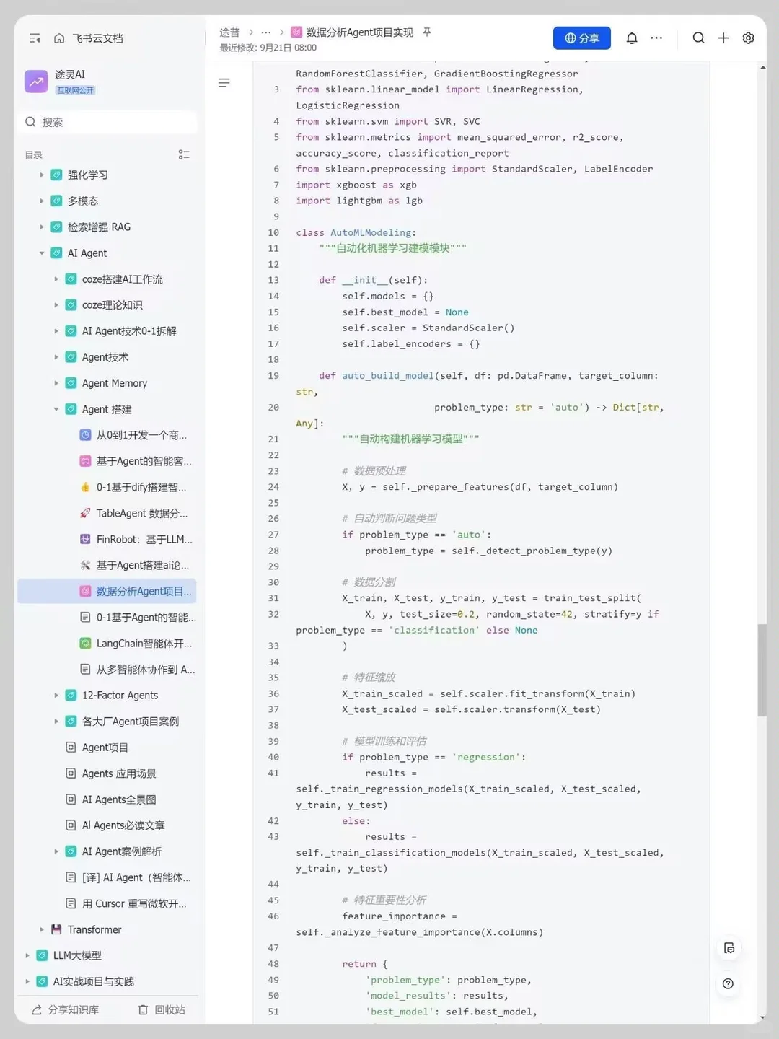Open the Agent项目 document

(x=107, y=748)
